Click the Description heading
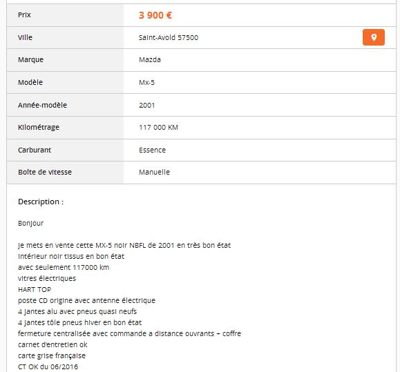 pyautogui.click(x=41, y=202)
